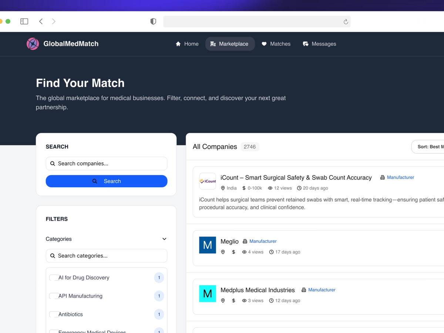Open the Marketplace nav item
The image size is (444, 333).
tap(230, 44)
